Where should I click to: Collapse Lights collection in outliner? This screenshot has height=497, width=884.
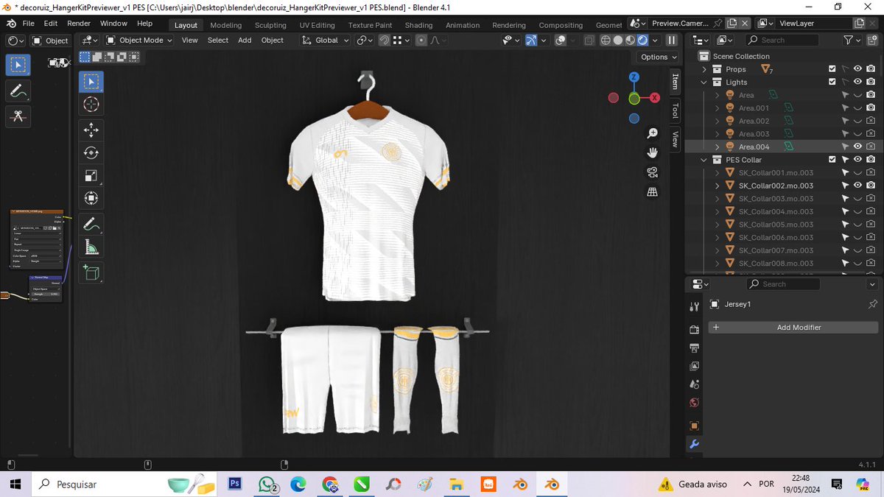point(704,82)
